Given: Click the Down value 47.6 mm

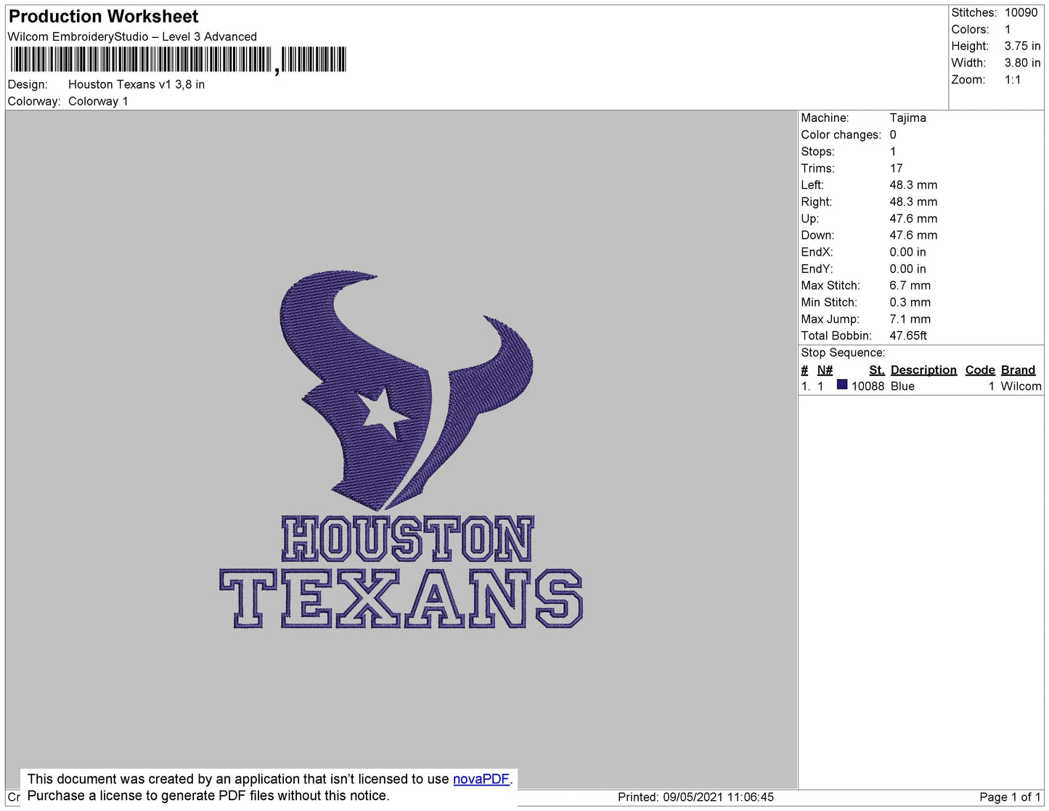Looking at the screenshot, I should point(913,235).
